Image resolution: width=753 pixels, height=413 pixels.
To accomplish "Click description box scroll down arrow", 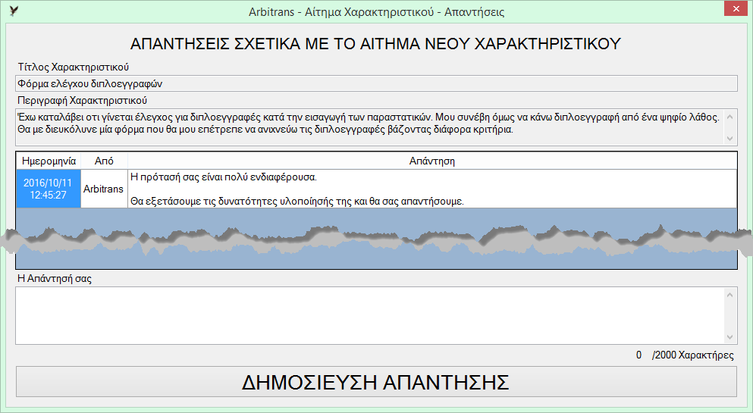I will point(730,139).
